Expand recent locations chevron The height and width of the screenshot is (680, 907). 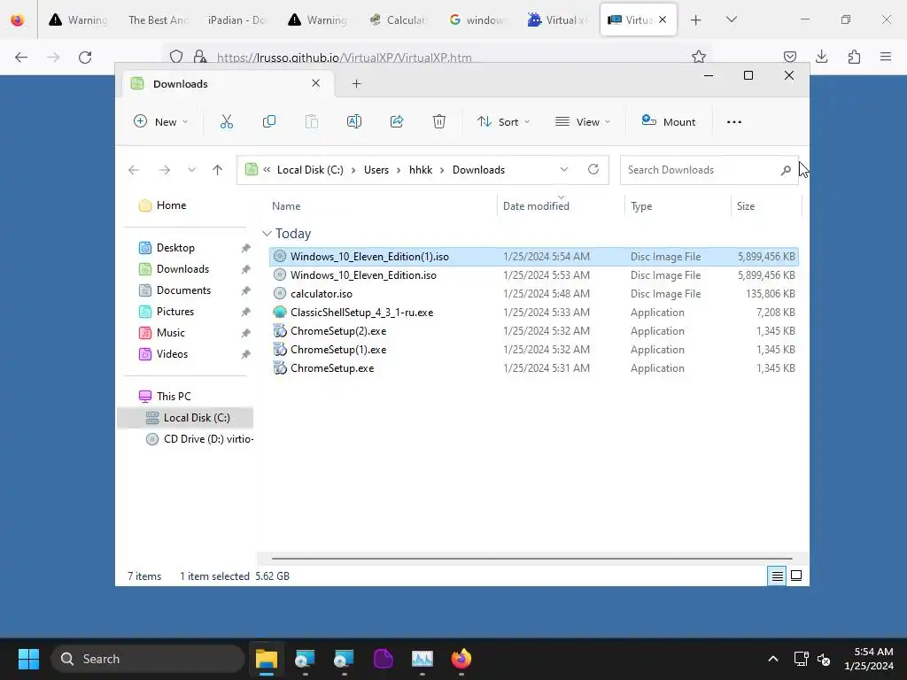coord(191,170)
